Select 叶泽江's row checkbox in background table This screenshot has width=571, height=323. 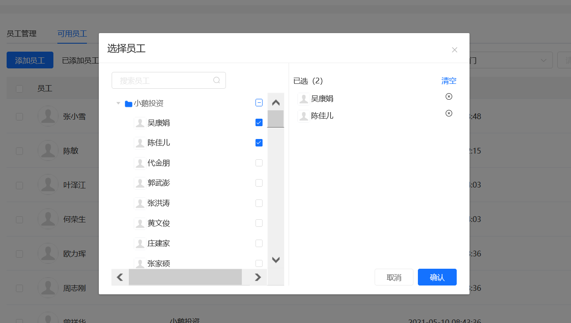(19, 185)
